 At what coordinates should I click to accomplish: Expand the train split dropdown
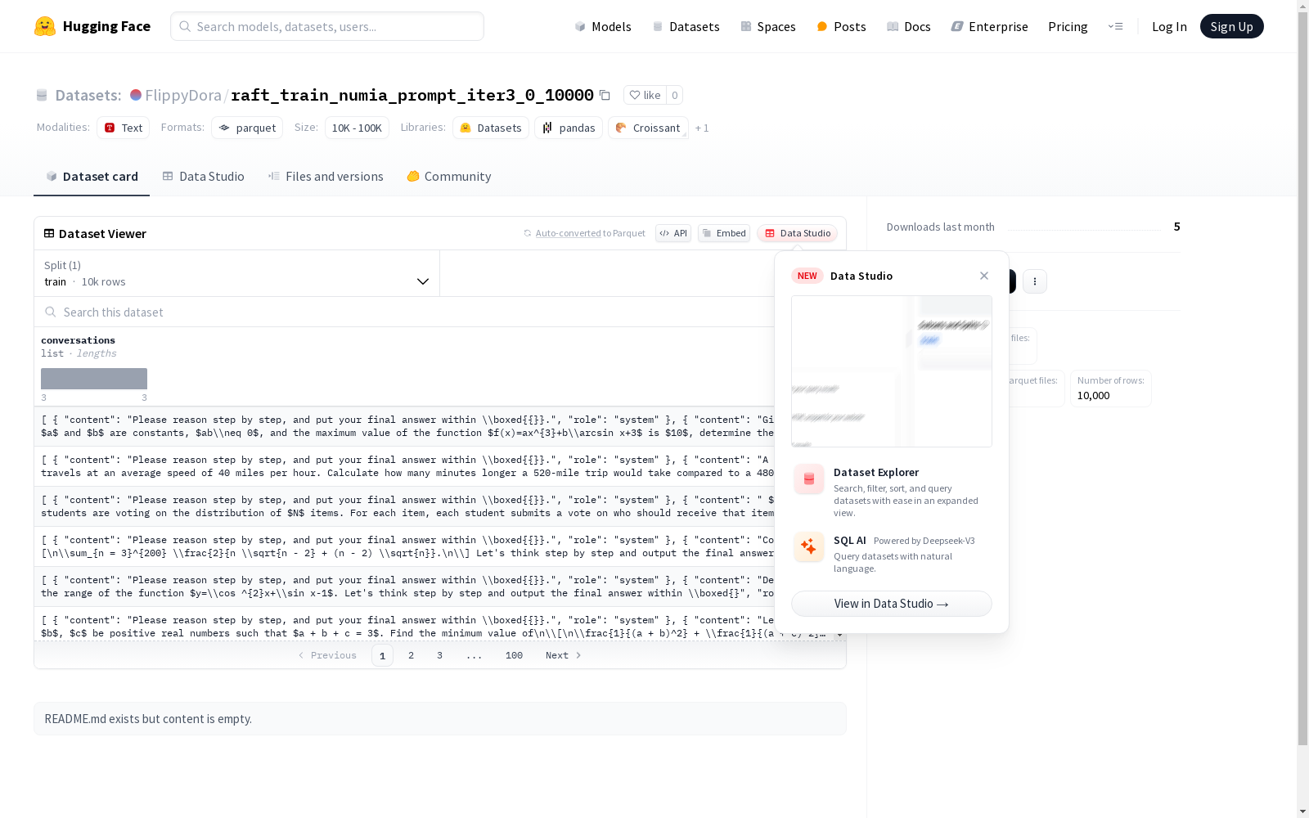pos(237,273)
